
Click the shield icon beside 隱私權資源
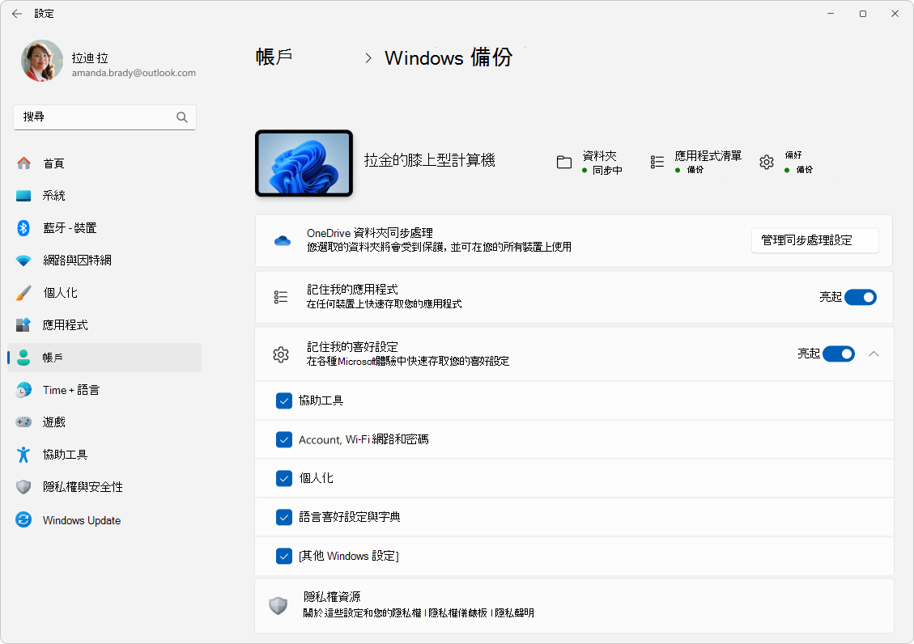pyautogui.click(x=278, y=605)
